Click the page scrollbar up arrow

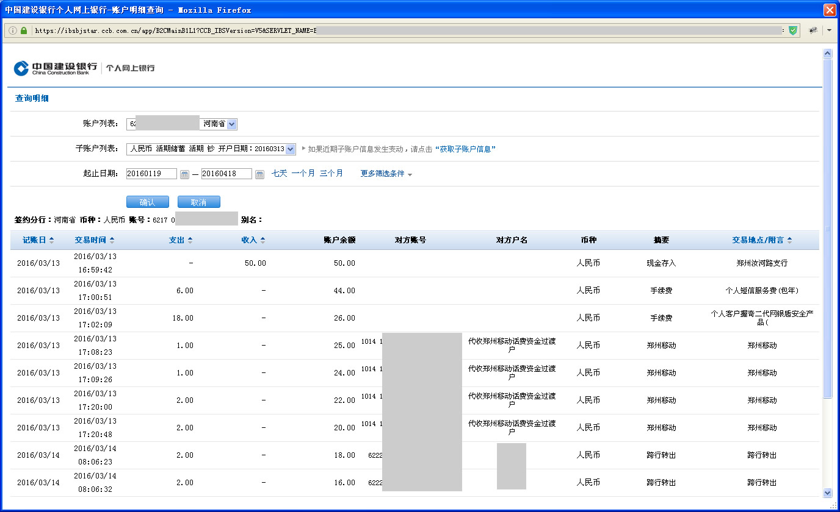coord(828,54)
